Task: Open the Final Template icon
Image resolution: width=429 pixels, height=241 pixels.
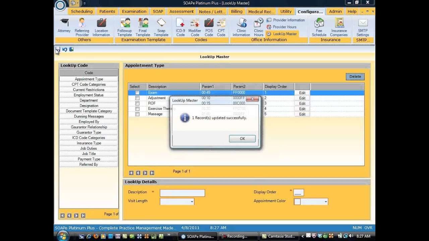Action: point(143,27)
